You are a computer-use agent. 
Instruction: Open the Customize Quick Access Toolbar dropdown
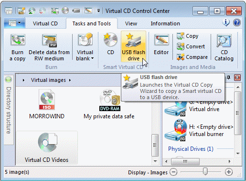click(98, 11)
